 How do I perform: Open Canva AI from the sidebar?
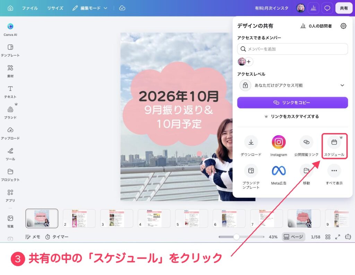pyautogui.click(x=10, y=29)
